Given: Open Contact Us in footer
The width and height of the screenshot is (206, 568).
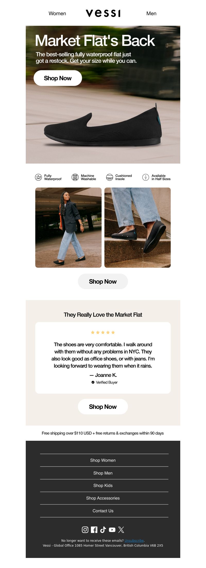Looking at the screenshot, I should 103,511.
